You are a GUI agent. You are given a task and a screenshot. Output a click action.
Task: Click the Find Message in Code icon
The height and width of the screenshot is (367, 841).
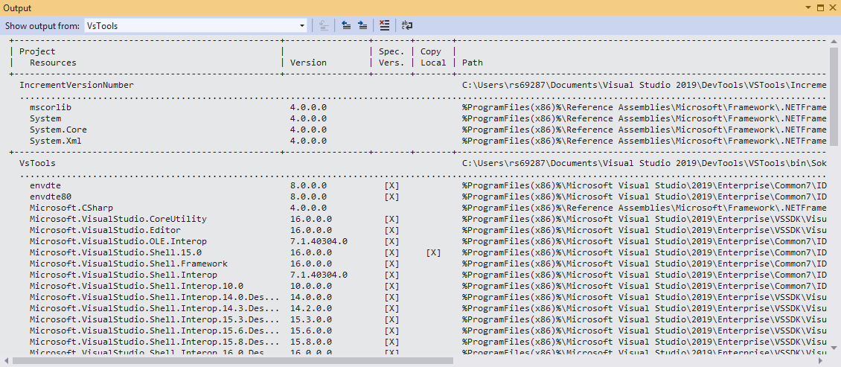(324, 25)
